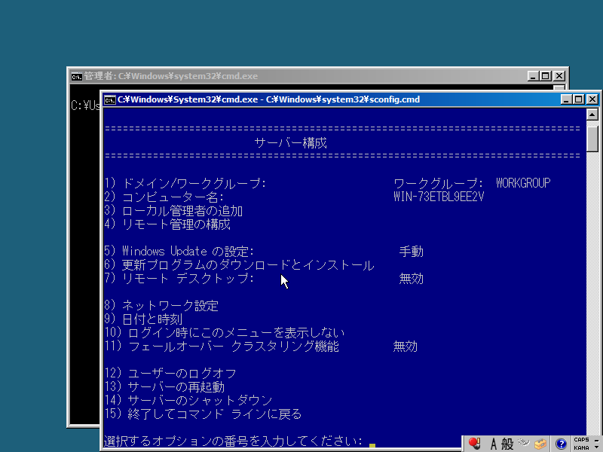The width and height of the screenshot is (603, 452).
Task: Toggle the CAPS key on the language bar
Action: tap(580, 439)
